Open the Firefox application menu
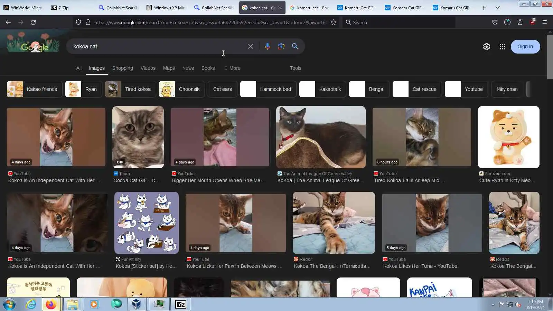The height and width of the screenshot is (311, 553). click(x=545, y=22)
